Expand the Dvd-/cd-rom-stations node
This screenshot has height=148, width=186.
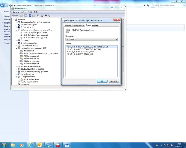click(16, 45)
